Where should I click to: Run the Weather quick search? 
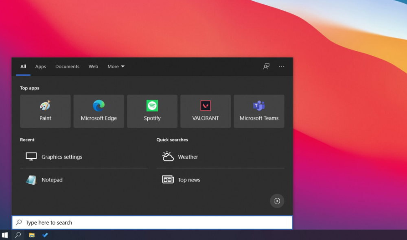[220, 157]
